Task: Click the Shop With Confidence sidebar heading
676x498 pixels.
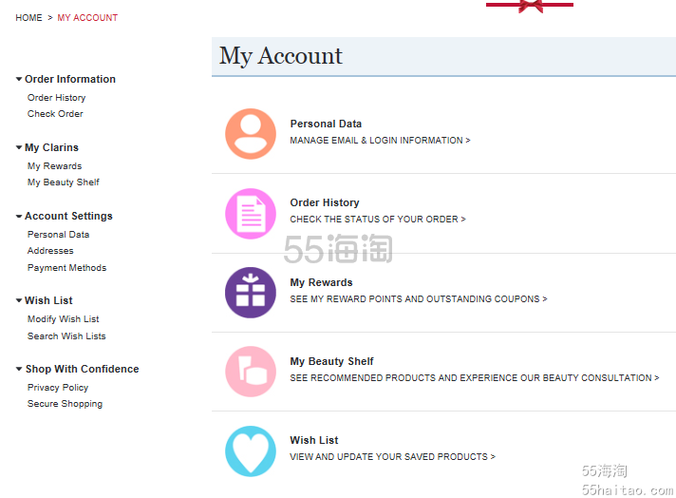Action: pyautogui.click(x=83, y=370)
